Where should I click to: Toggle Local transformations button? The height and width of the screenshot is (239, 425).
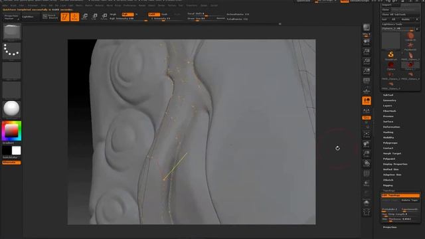(367, 100)
